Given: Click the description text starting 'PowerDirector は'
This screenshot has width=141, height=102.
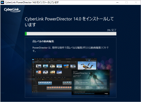Looking at the screenshot, I should [x=70, y=49].
